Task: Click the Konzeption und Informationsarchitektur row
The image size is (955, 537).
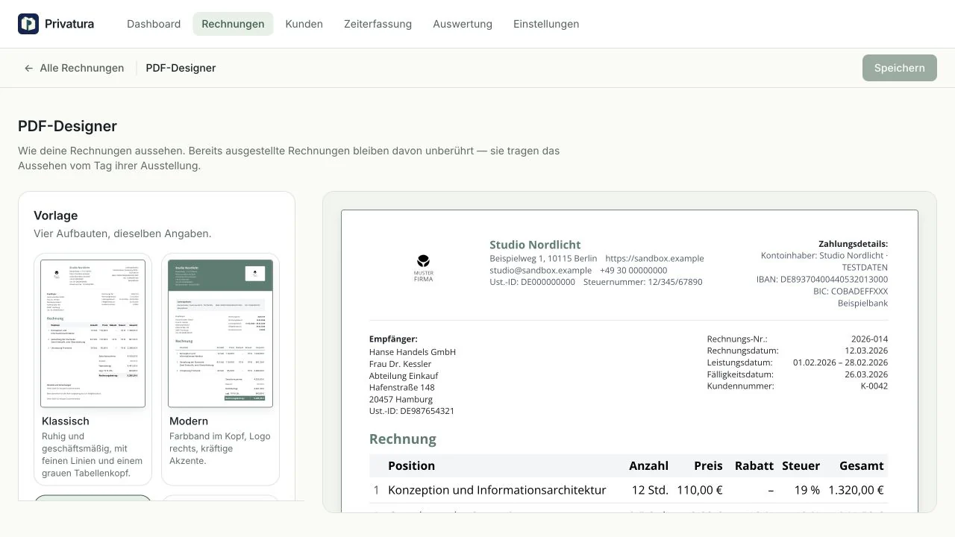Action: pos(628,490)
